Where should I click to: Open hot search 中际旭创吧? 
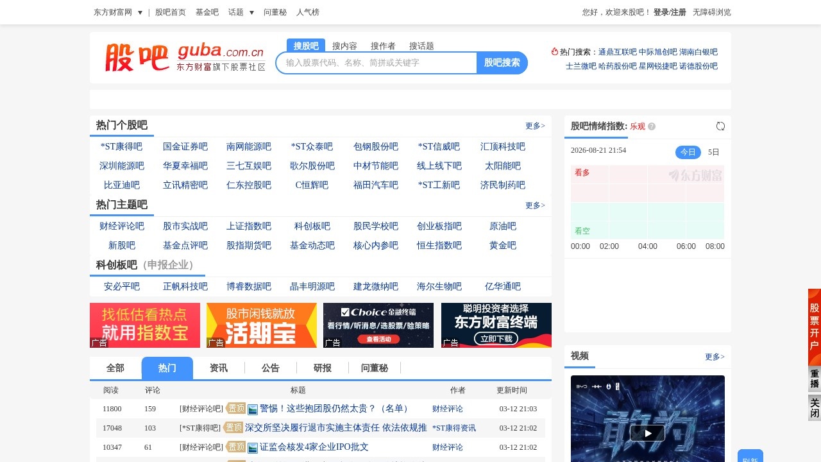(x=658, y=52)
